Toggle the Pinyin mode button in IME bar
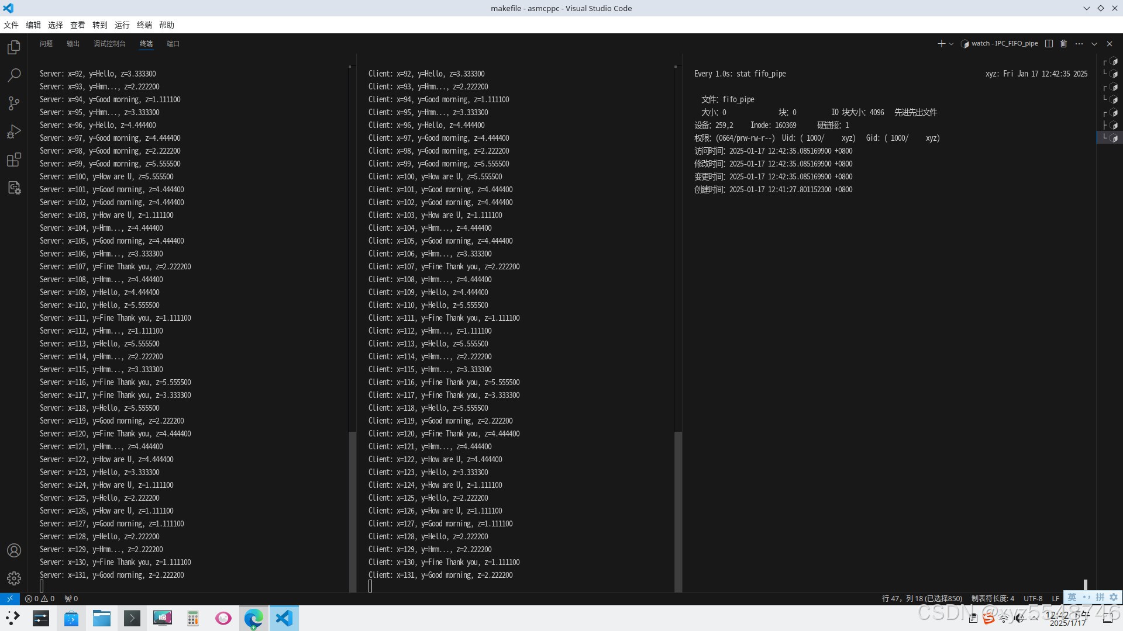Screen dimensions: 1123x631 point(1100,597)
